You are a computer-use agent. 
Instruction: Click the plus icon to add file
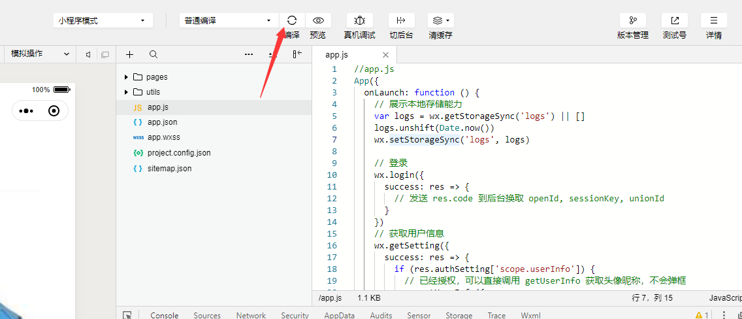[129, 54]
